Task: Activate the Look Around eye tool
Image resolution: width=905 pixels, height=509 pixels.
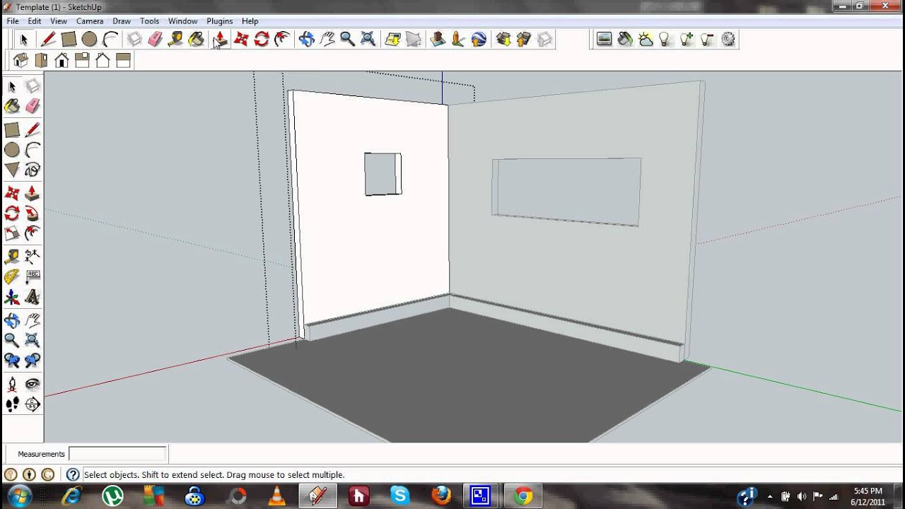Action: pos(33,384)
